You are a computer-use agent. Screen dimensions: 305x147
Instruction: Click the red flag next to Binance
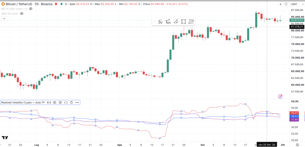point(56,4)
